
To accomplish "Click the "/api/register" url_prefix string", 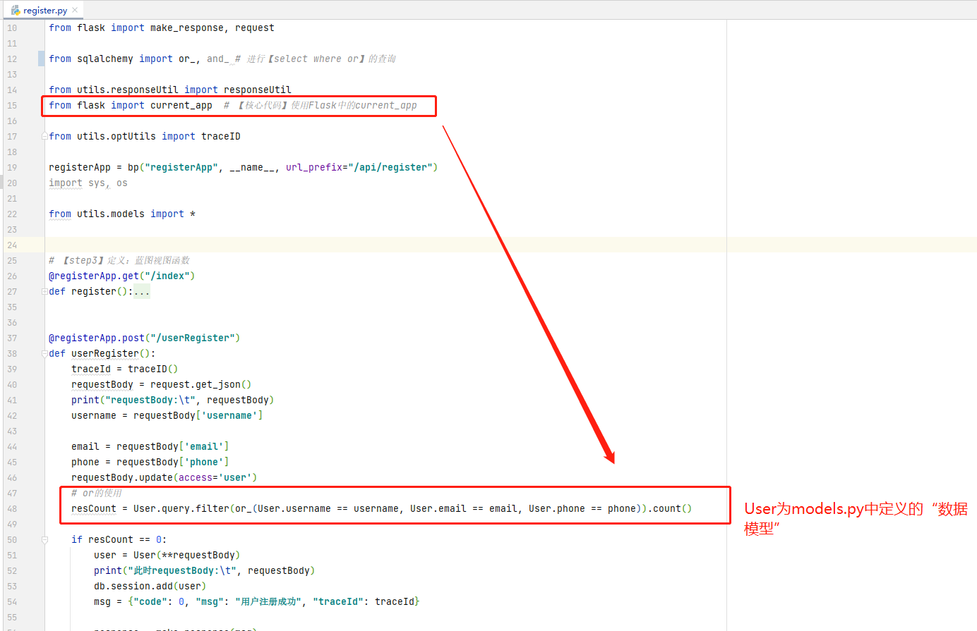I will pos(390,167).
